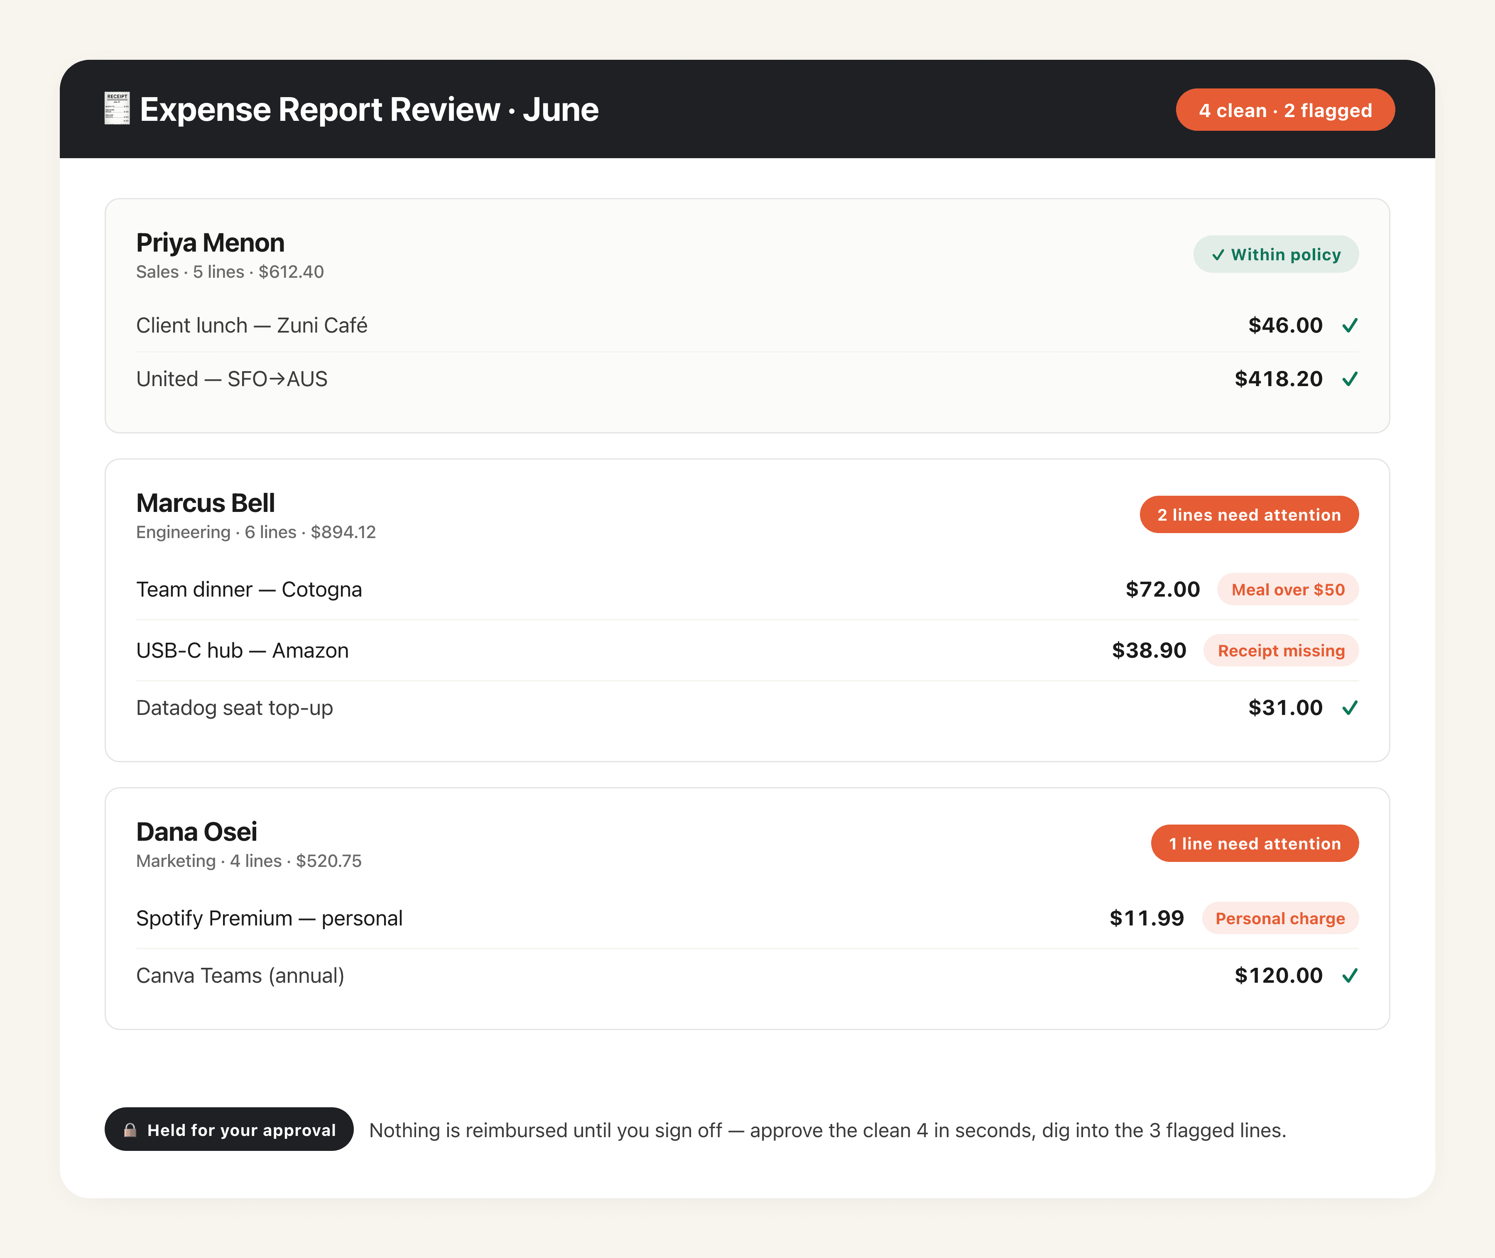
Task: Click the $46.00 amount
Action: (1285, 325)
